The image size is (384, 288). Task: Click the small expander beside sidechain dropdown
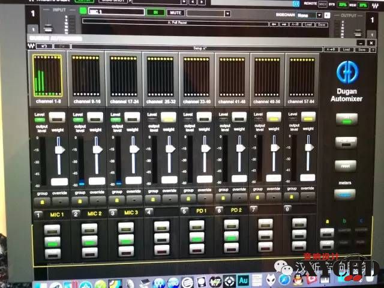327,16
